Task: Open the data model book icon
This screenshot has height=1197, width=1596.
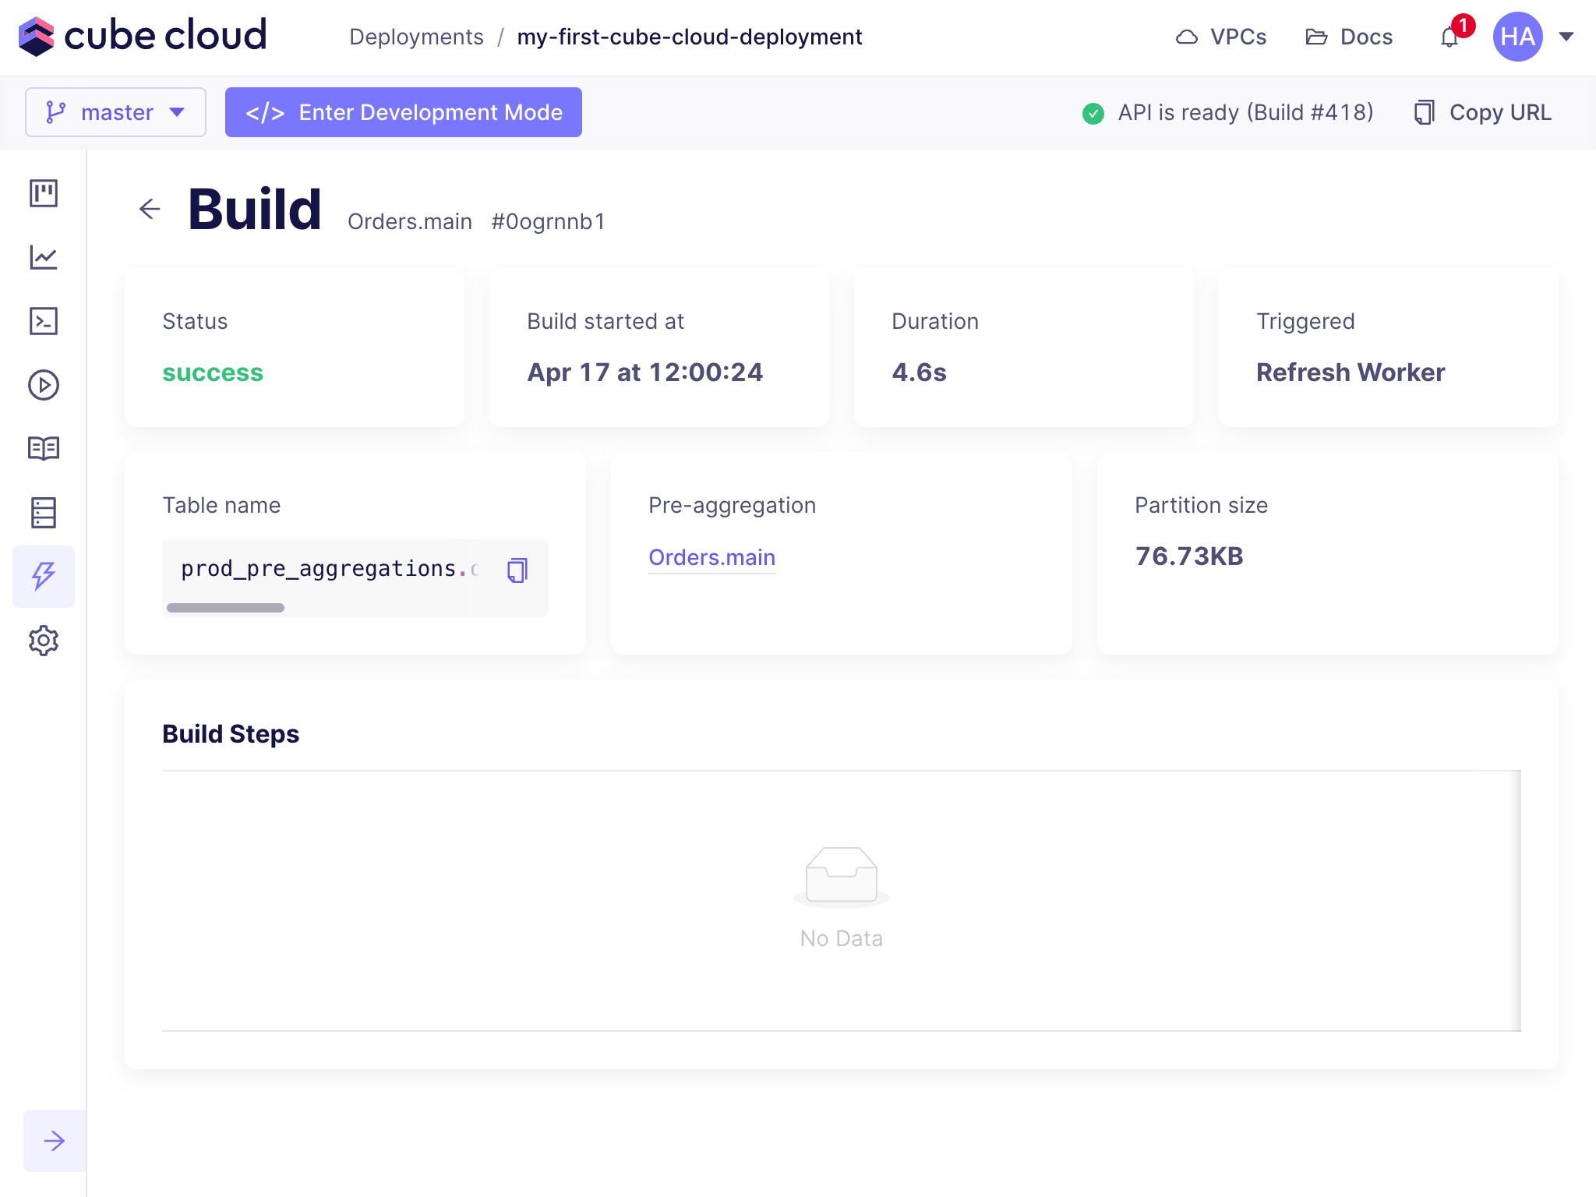Action: [x=44, y=449]
